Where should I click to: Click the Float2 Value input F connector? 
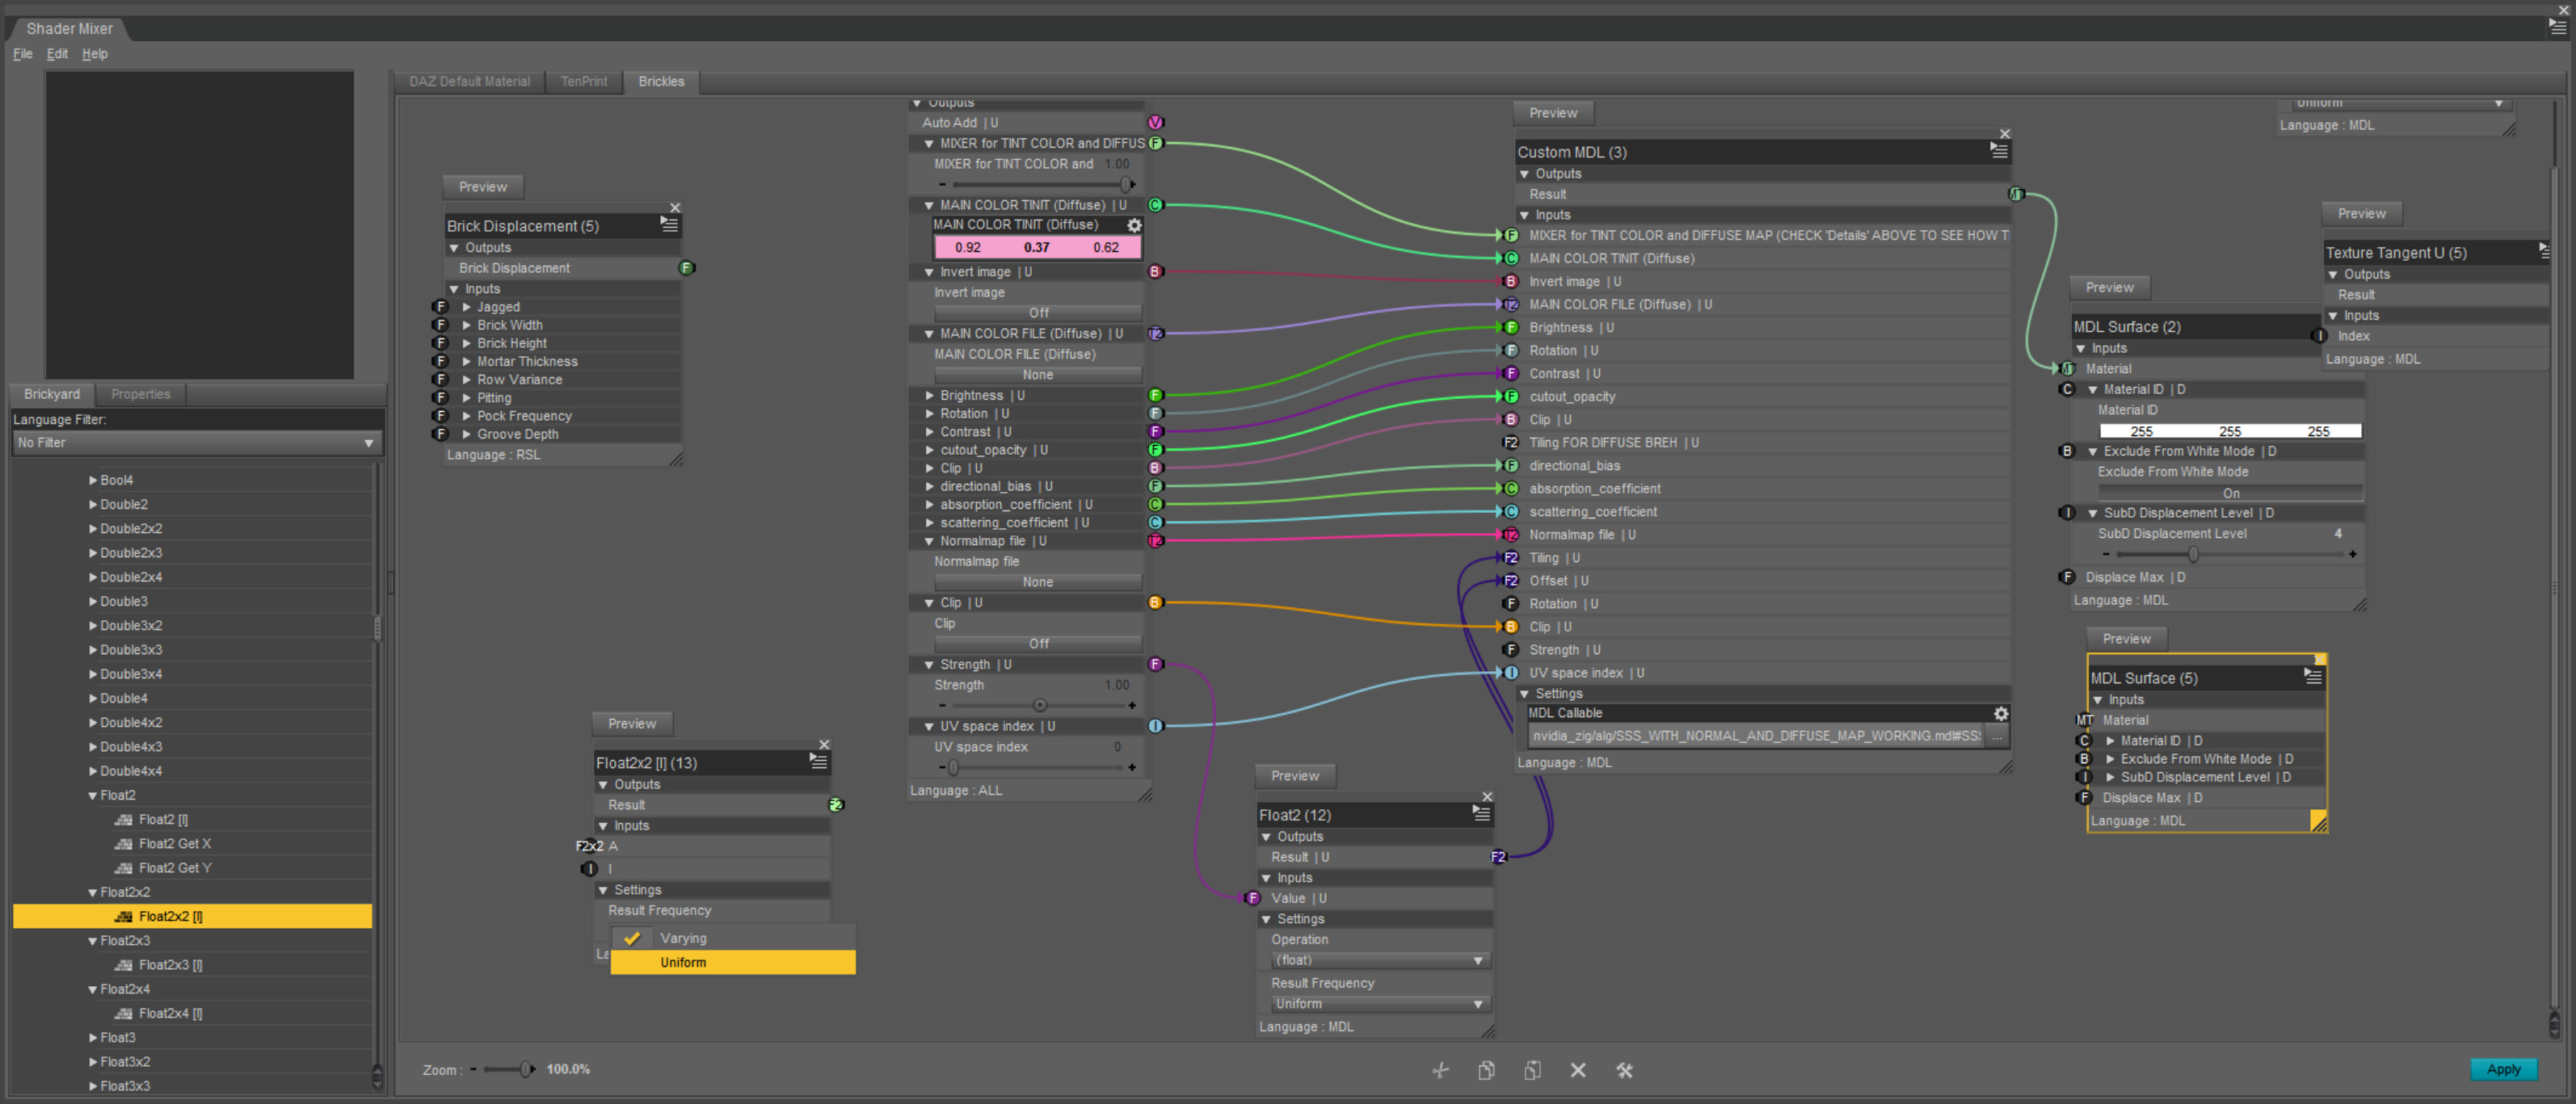point(1252,897)
